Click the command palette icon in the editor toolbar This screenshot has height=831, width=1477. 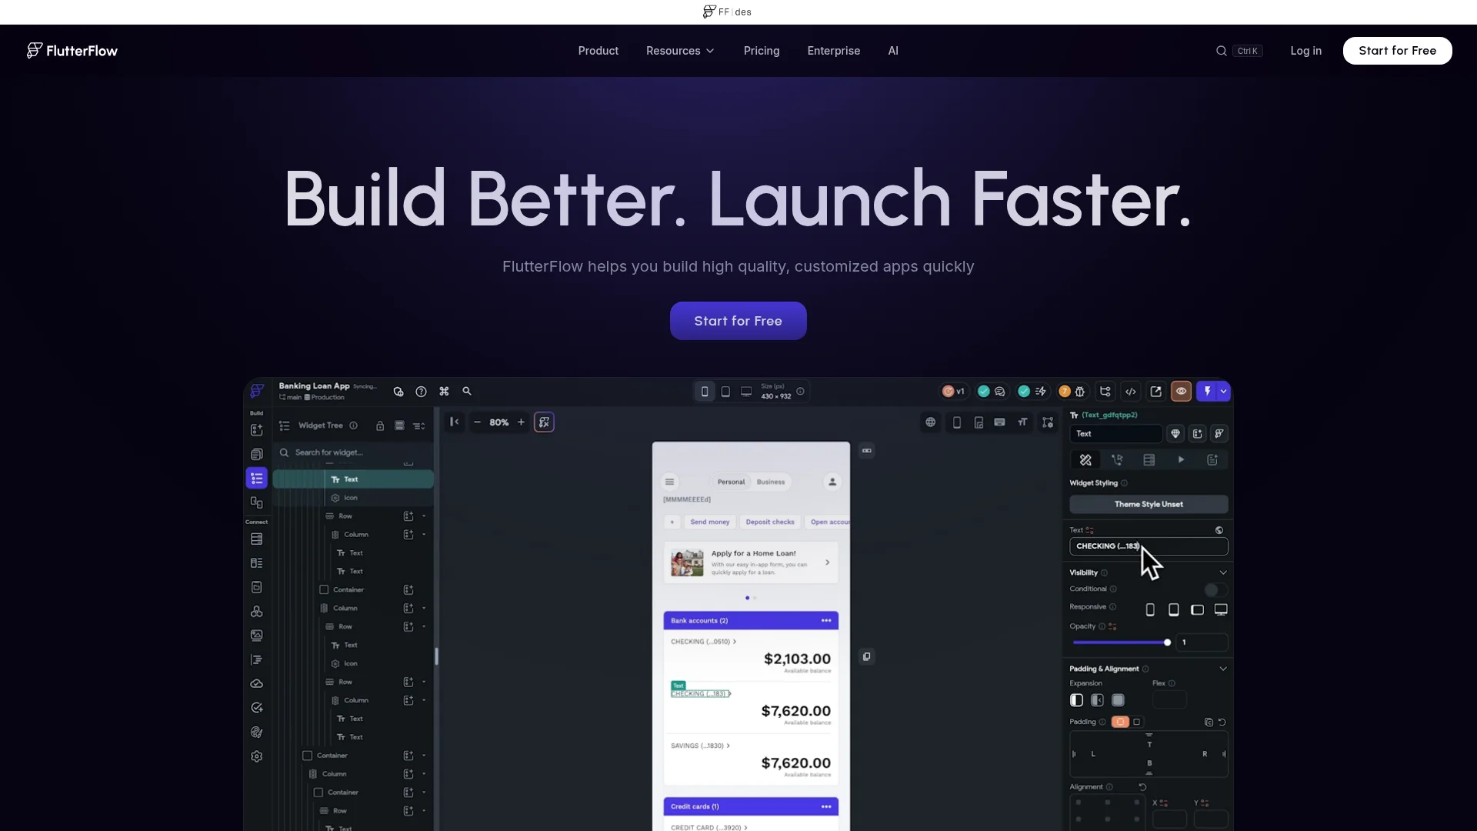[x=444, y=392]
